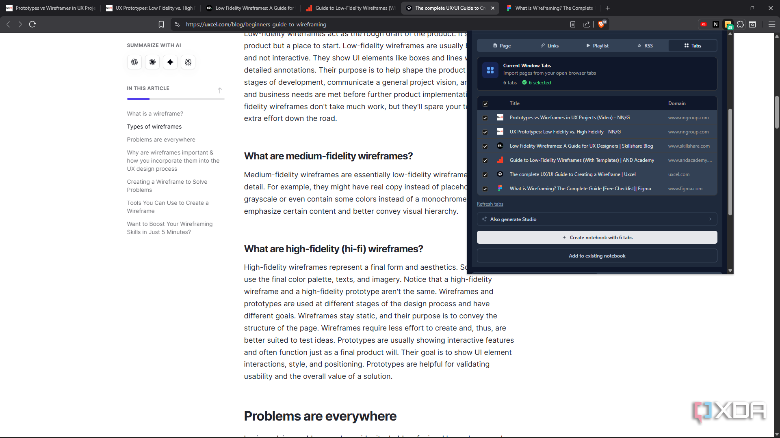
Task: Uncheck Prototypes vs Wireframes in UX Projects row
Action: pyautogui.click(x=485, y=118)
